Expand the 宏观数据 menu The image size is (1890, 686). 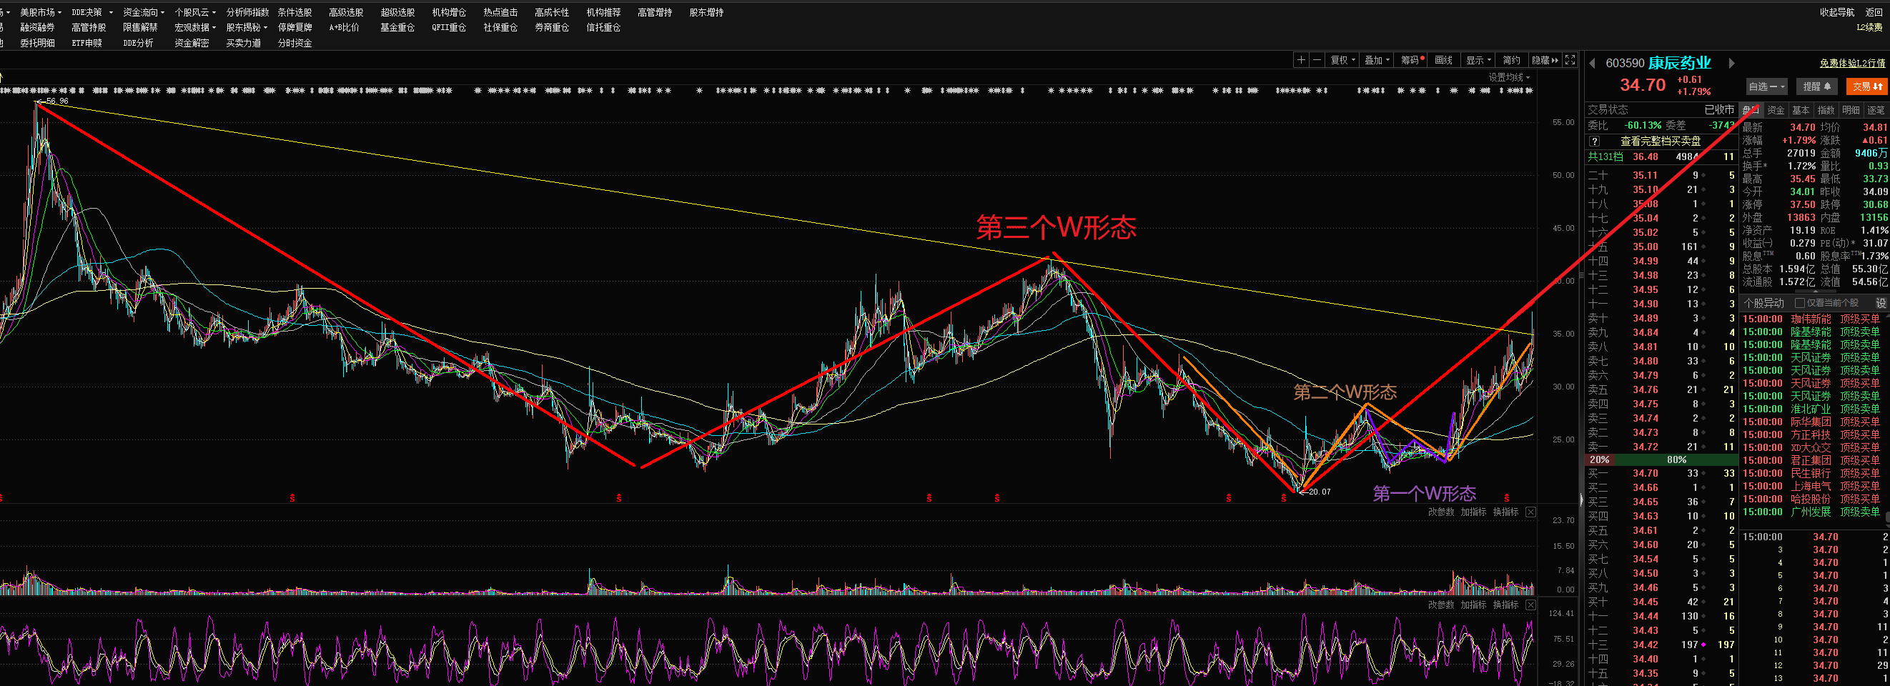(195, 27)
